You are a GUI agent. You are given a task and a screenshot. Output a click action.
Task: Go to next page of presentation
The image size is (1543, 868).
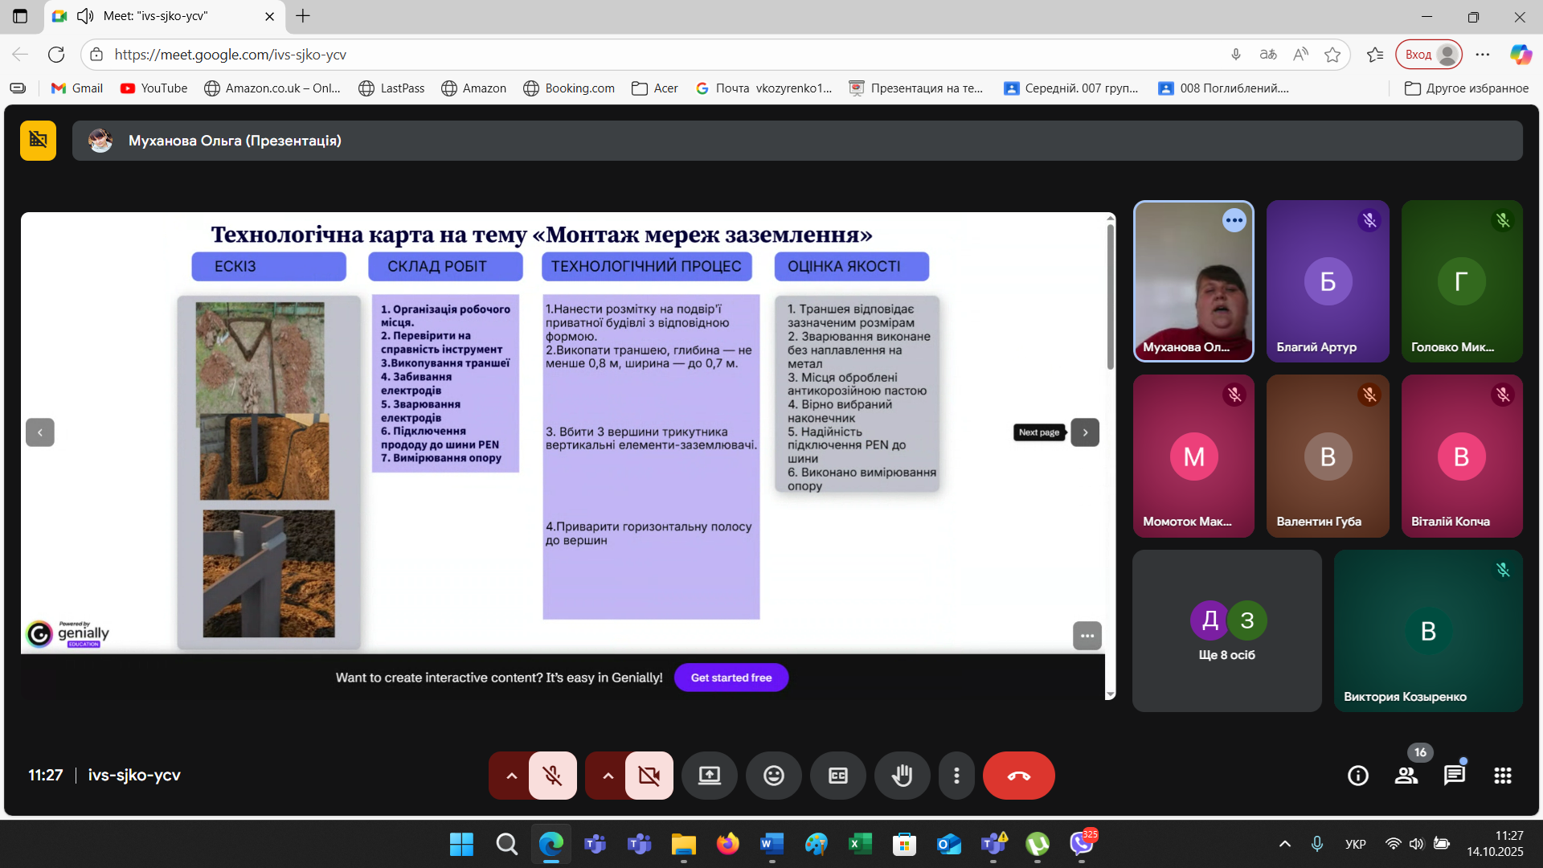click(1084, 432)
